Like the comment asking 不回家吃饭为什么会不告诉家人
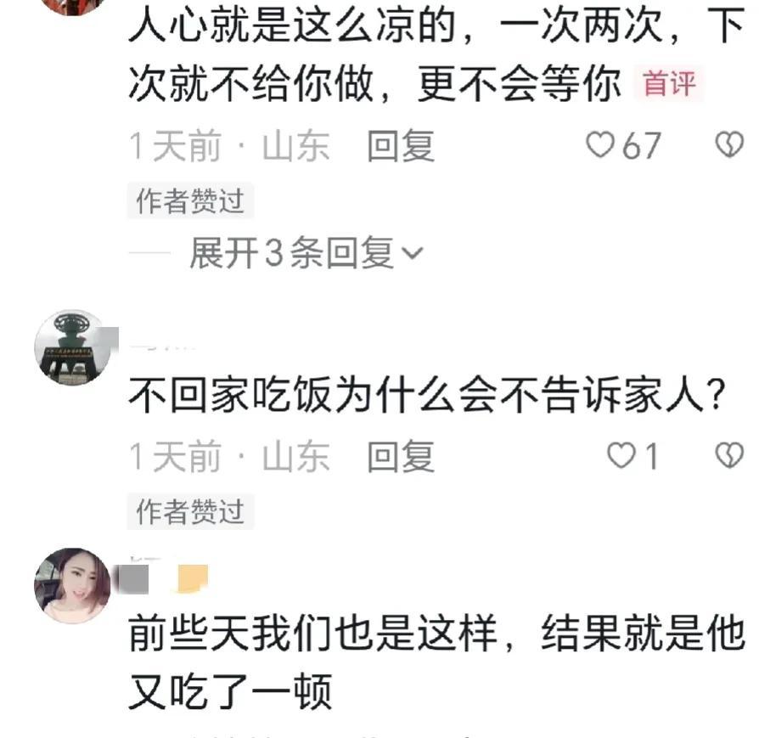Image resolution: width=759 pixels, height=738 pixels. click(x=621, y=456)
